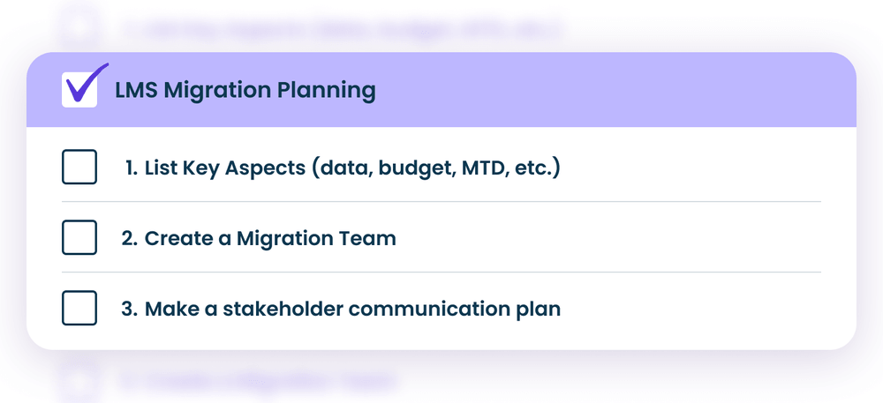
Task: Check the List Key Aspects checkbox
Action: coord(79,168)
